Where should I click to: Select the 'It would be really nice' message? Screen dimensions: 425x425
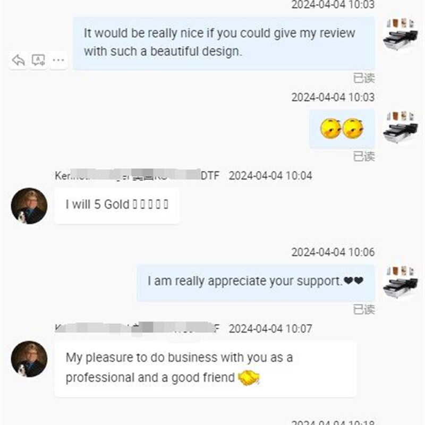coord(224,43)
